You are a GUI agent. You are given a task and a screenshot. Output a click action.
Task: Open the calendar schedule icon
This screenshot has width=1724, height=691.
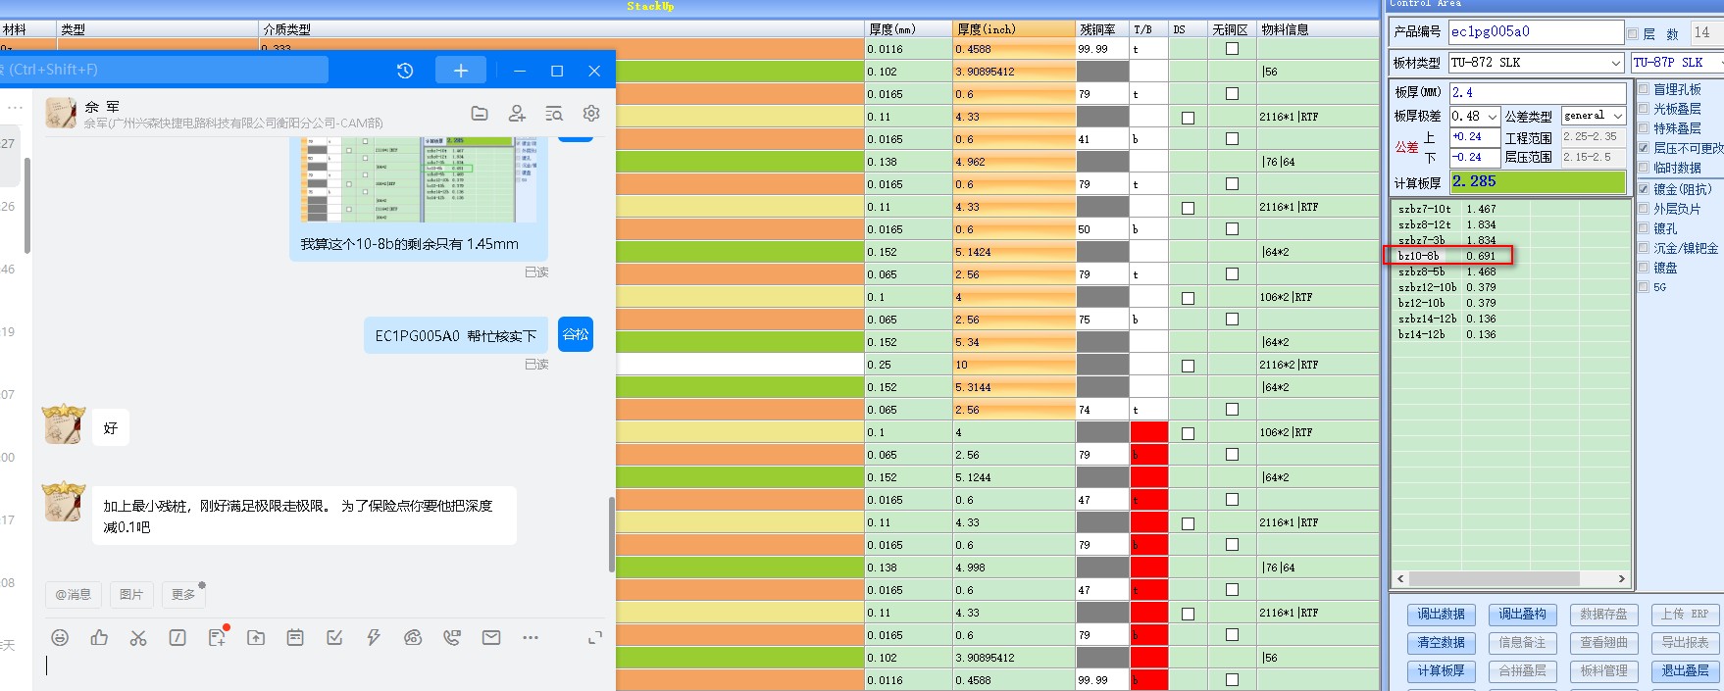pyautogui.click(x=295, y=638)
